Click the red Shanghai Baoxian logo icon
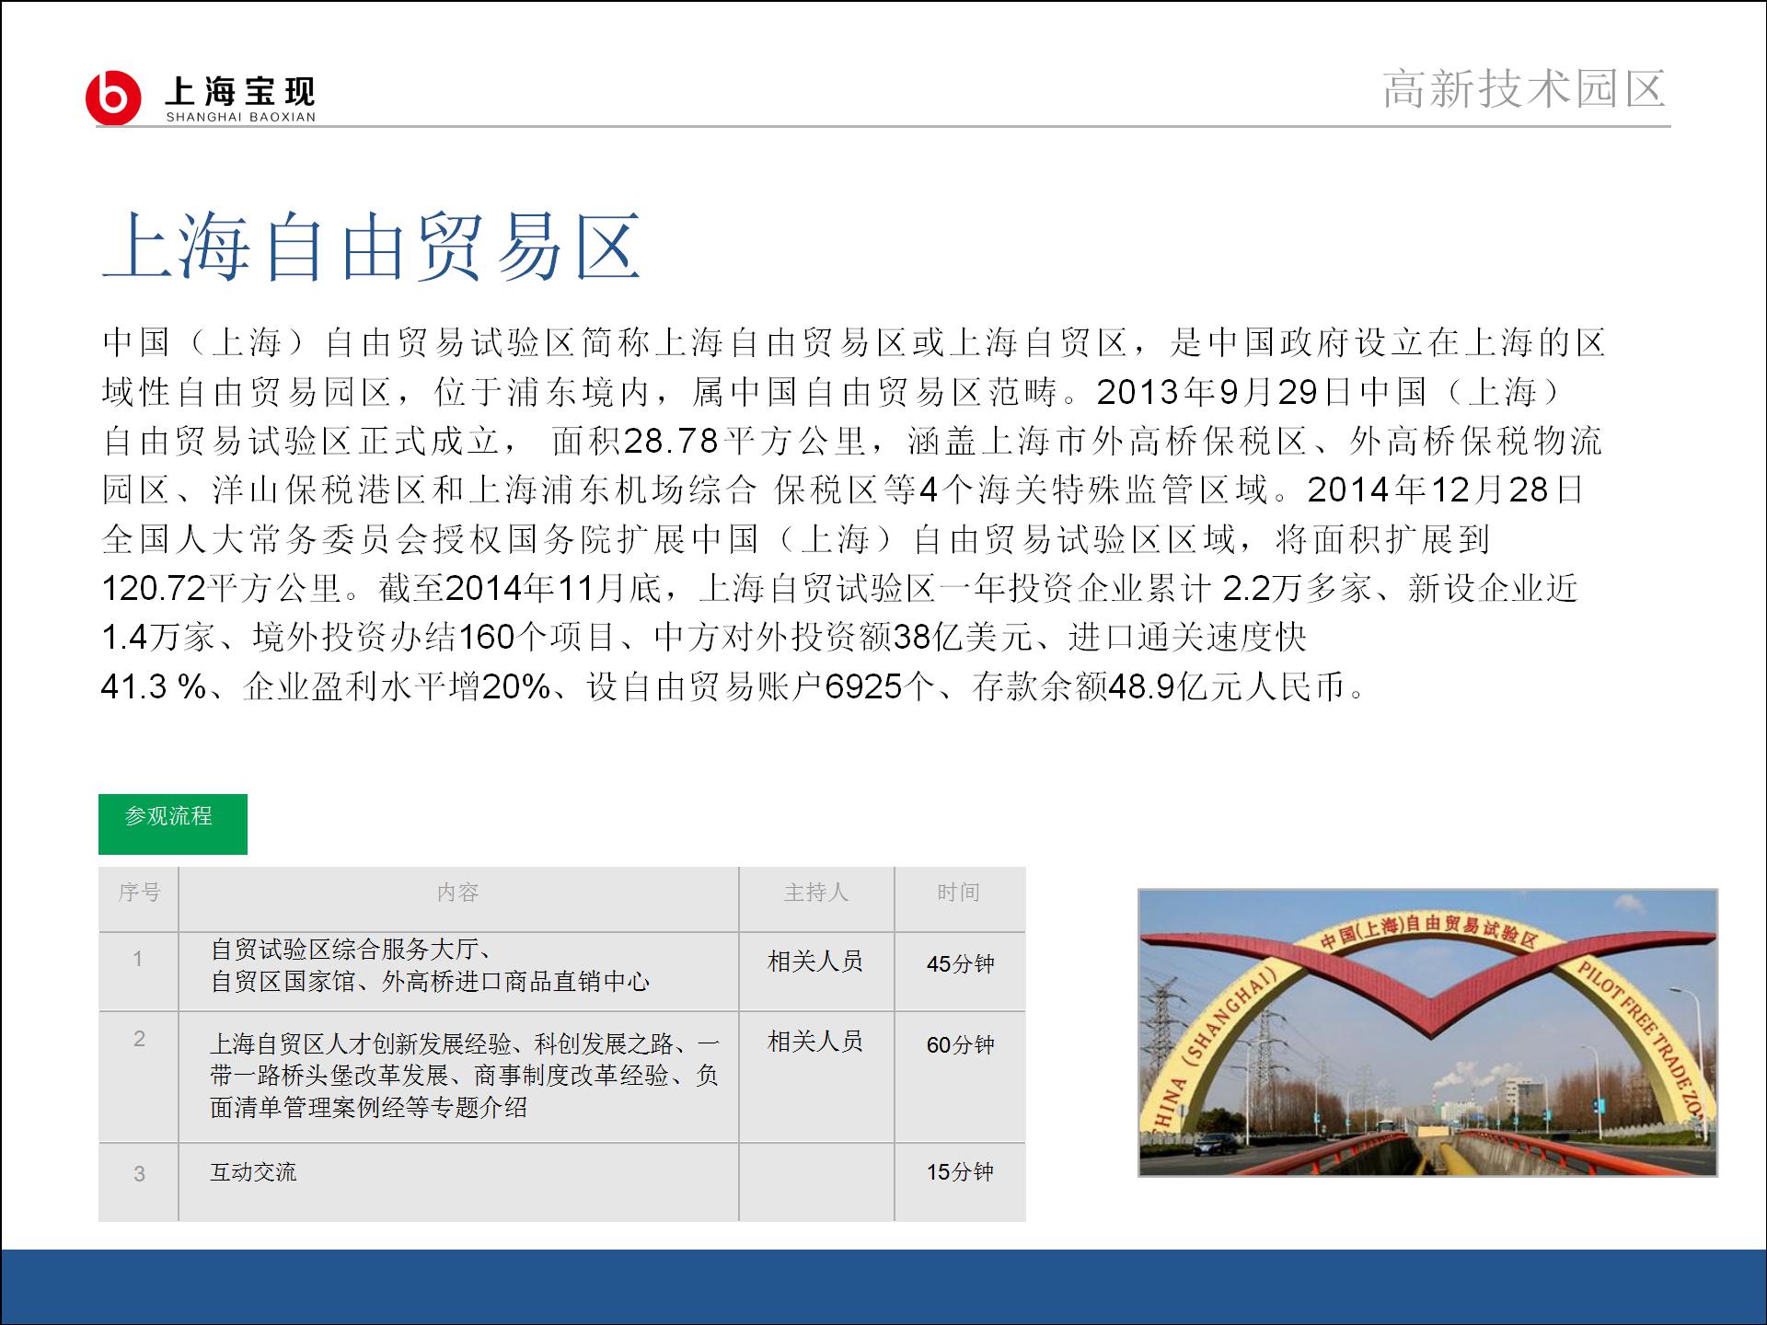The height and width of the screenshot is (1325, 1767). [113, 98]
